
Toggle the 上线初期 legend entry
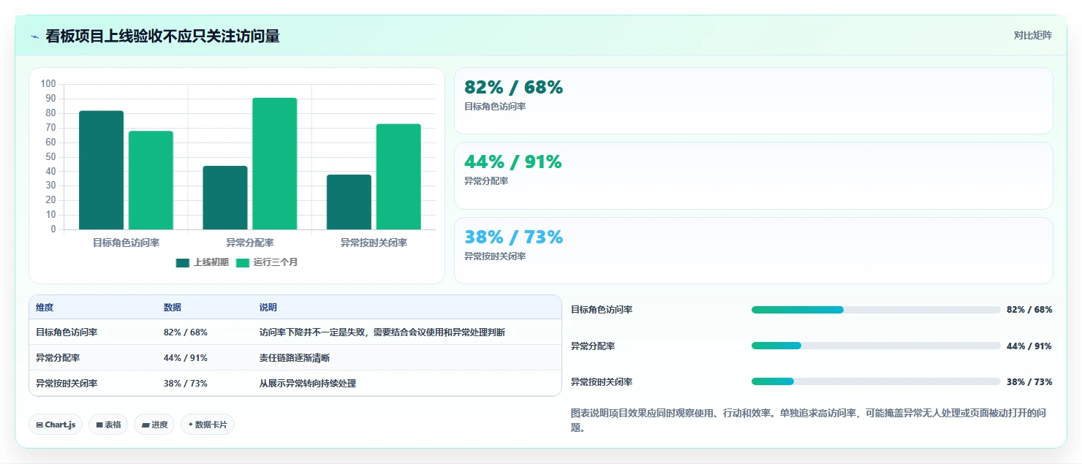click(x=203, y=262)
